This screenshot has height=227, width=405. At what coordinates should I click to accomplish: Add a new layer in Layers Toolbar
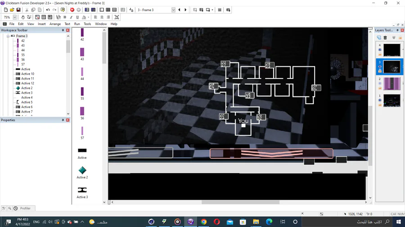(x=378, y=38)
